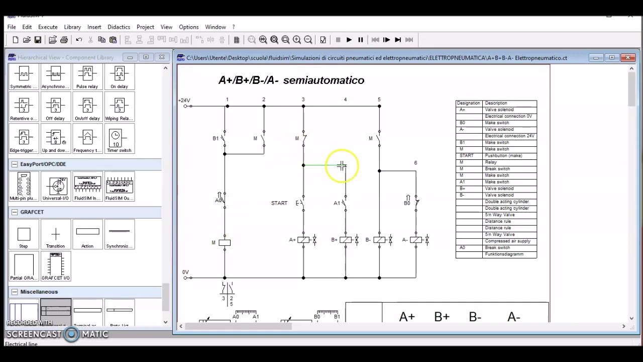Open an existing circuit file
Image resolution: width=643 pixels, height=362 pixels.
click(x=27, y=40)
